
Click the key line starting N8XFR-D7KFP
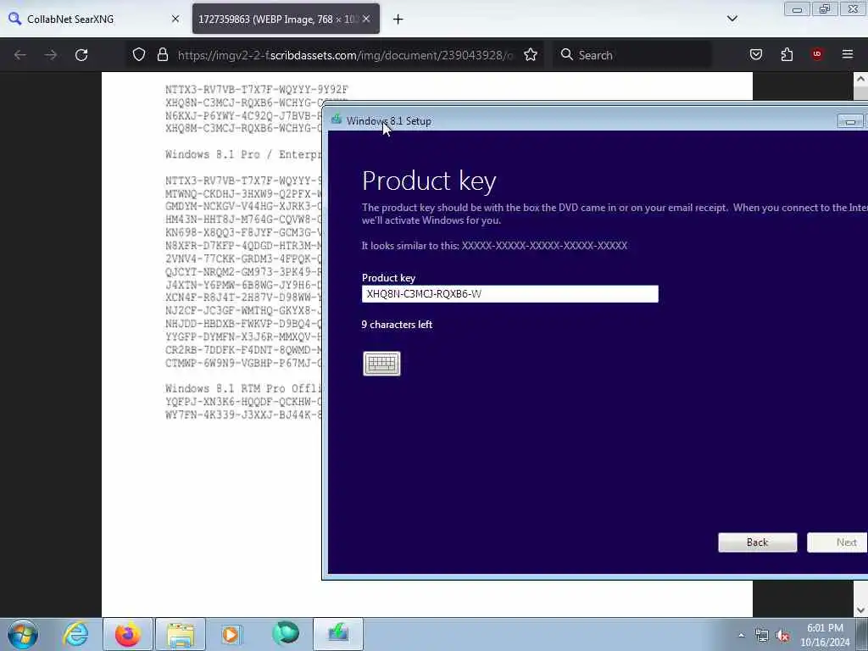point(243,246)
